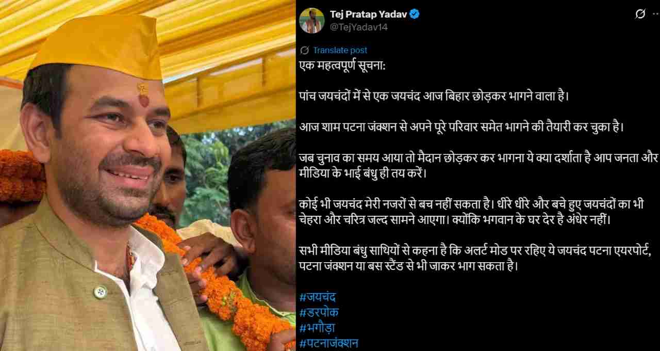Open the Tej Pratap Yadav display name
Image resolution: width=660 pixels, height=351 pixels.
(368, 14)
